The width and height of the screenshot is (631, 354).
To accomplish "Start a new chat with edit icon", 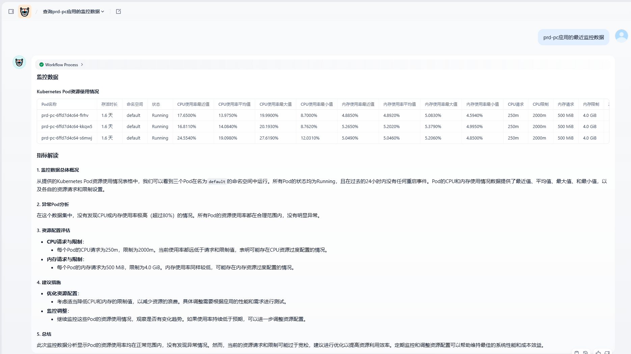I will point(118,11).
